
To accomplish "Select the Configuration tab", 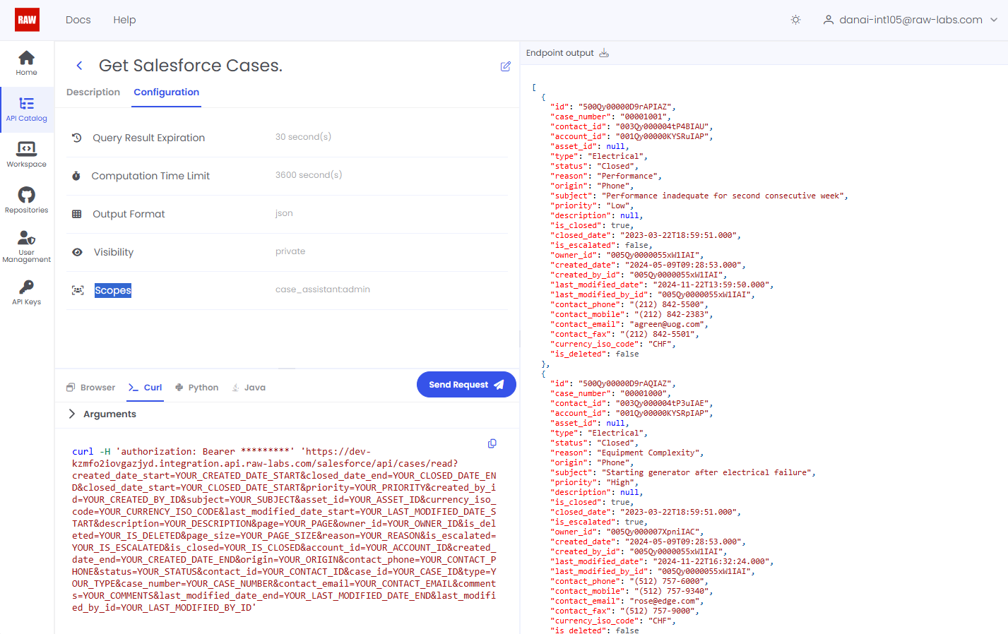I will pyautogui.click(x=167, y=92).
